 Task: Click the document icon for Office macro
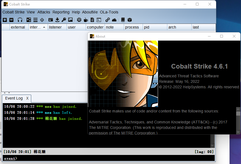92,20
